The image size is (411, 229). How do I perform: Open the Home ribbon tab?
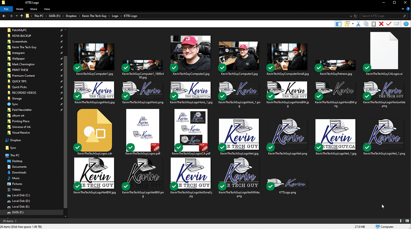(20, 9)
